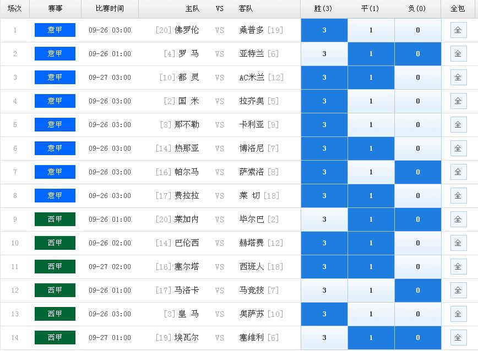The height and width of the screenshot is (351, 478).
Task: Select loss (0) for 巴伦西 vs 赫塔费
Action: pyautogui.click(x=417, y=243)
